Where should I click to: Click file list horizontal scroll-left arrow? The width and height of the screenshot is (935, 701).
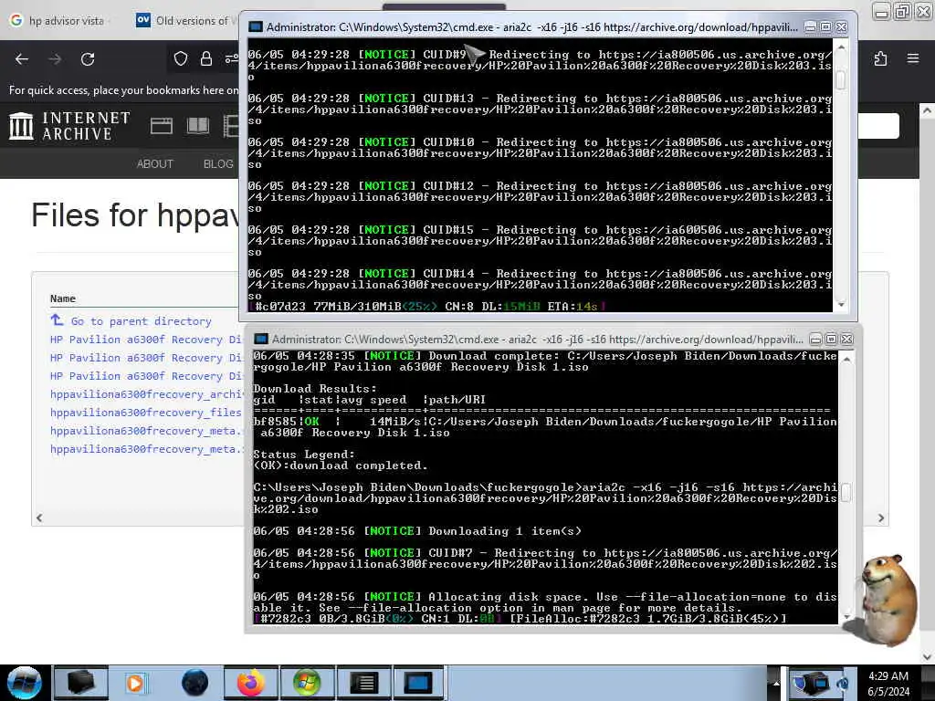pyautogui.click(x=39, y=518)
